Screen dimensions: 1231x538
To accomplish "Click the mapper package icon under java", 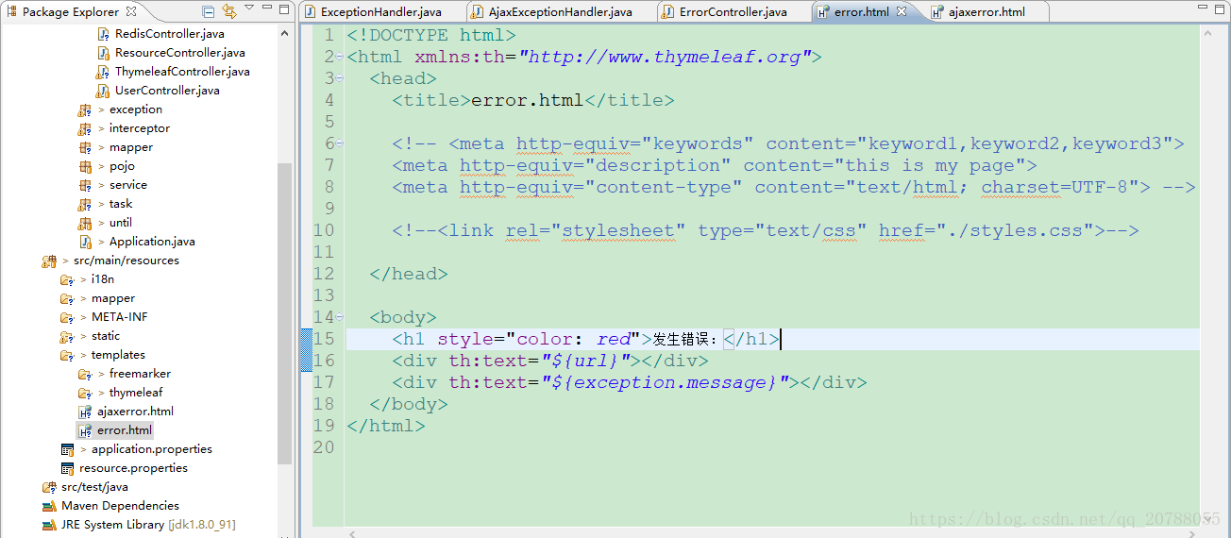I will pyautogui.click(x=86, y=147).
